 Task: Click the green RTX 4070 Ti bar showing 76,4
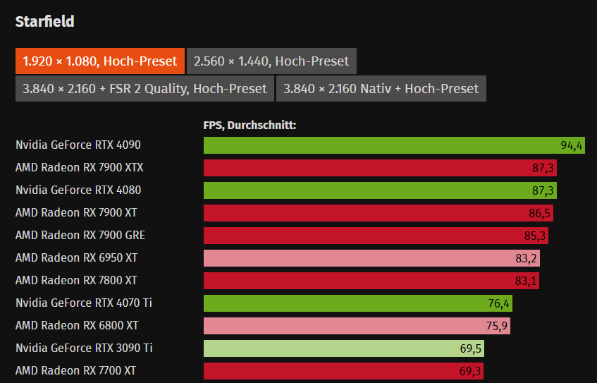tap(358, 303)
